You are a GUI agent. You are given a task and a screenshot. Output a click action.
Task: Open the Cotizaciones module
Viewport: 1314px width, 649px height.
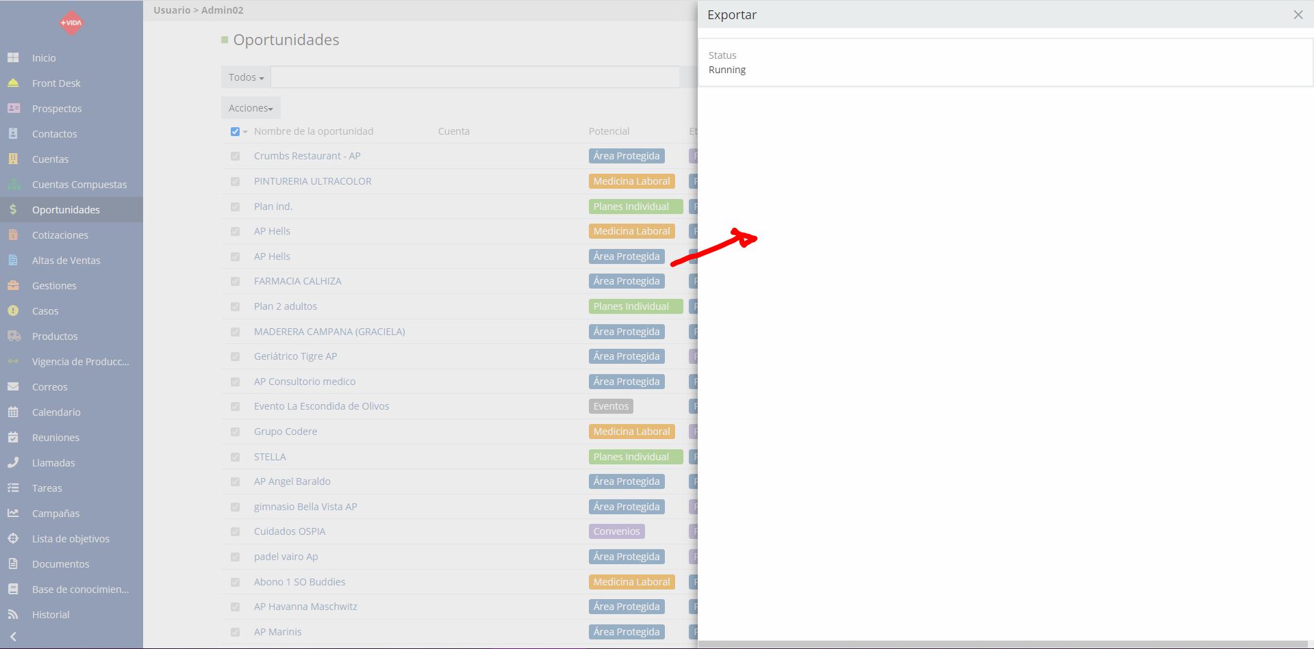click(x=60, y=235)
